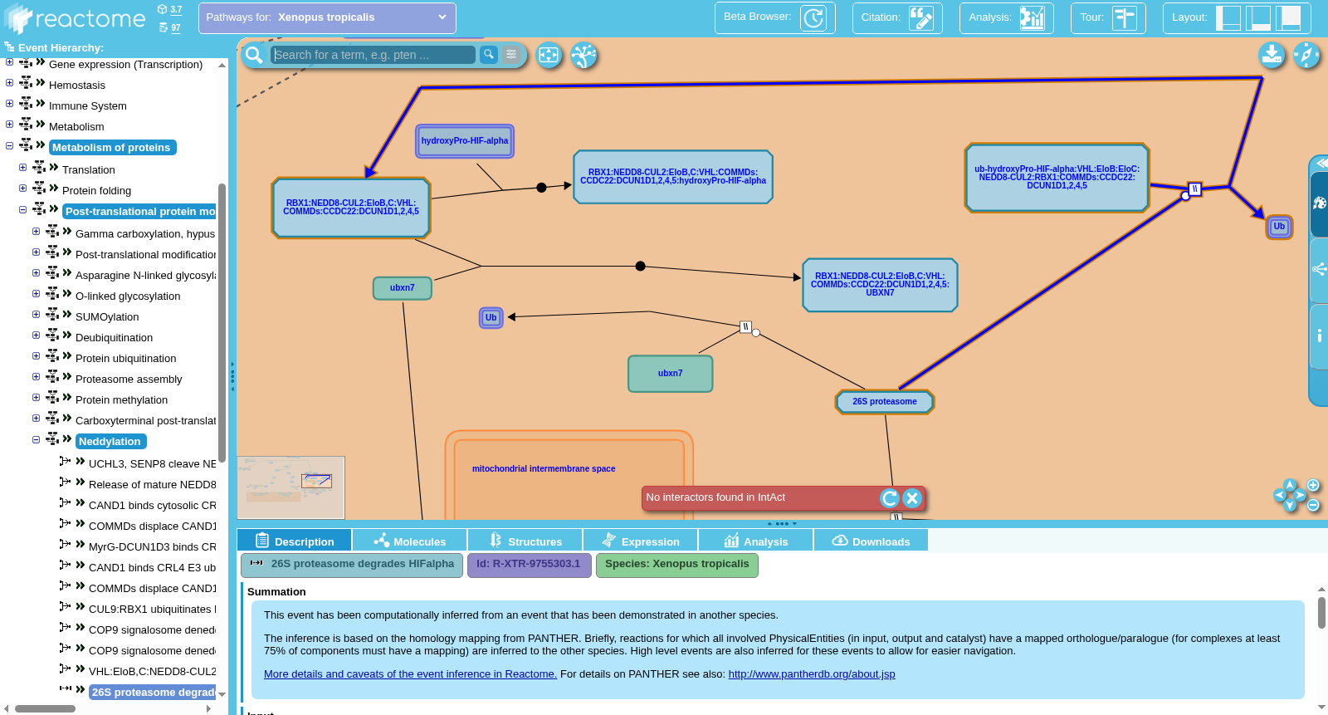Expand the Deubiquitination tree node

tap(36, 335)
